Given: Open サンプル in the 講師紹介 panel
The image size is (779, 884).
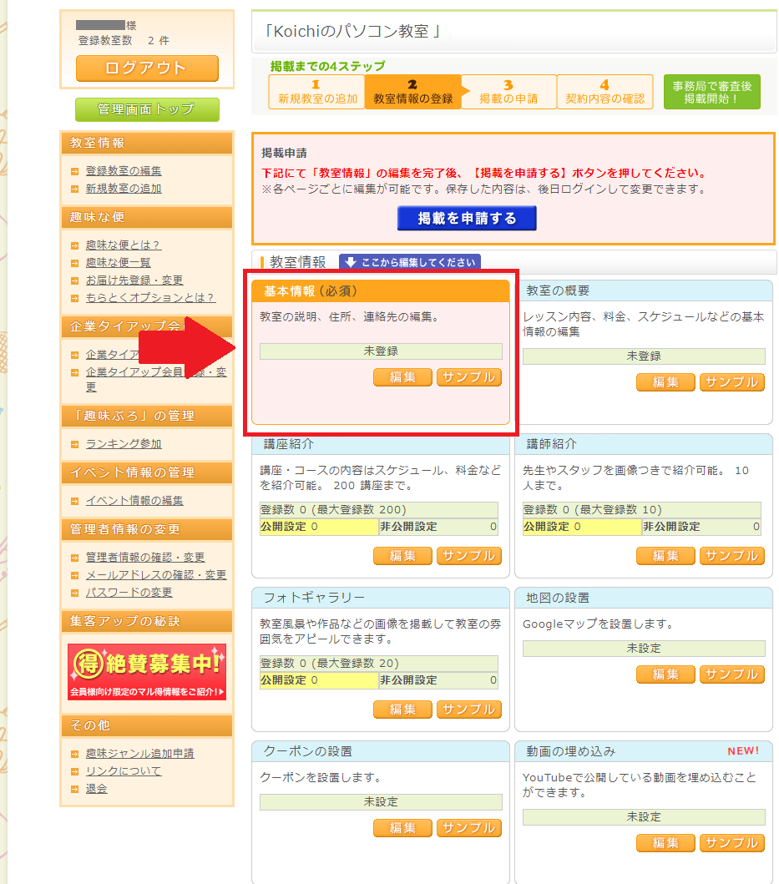Looking at the screenshot, I should pyautogui.click(x=731, y=556).
